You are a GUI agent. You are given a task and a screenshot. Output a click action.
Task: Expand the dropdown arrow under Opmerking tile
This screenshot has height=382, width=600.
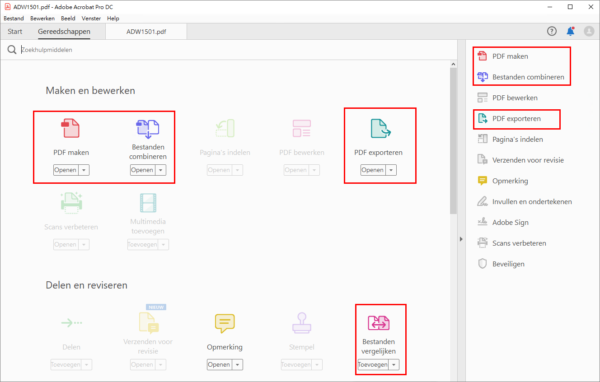tap(238, 365)
